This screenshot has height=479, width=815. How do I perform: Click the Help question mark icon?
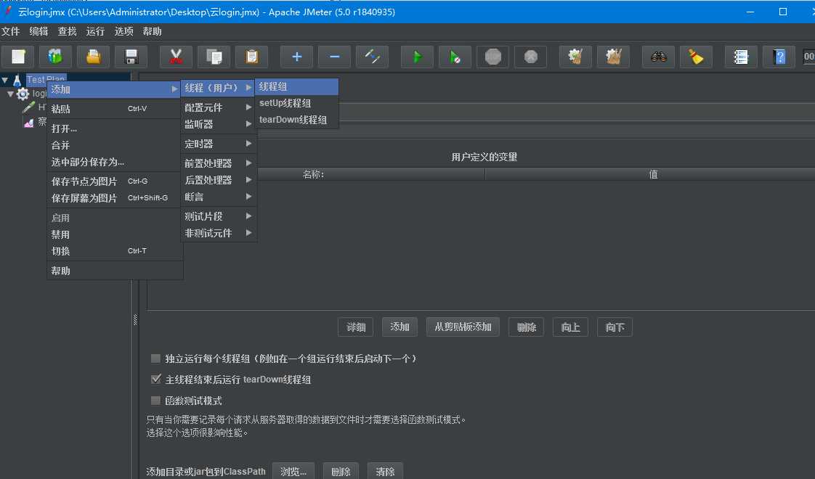[x=779, y=56]
